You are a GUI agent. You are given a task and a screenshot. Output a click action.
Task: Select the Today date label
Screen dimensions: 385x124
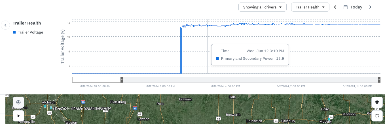coord(356,7)
